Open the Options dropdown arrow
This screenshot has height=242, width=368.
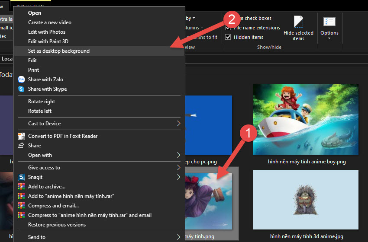click(329, 38)
